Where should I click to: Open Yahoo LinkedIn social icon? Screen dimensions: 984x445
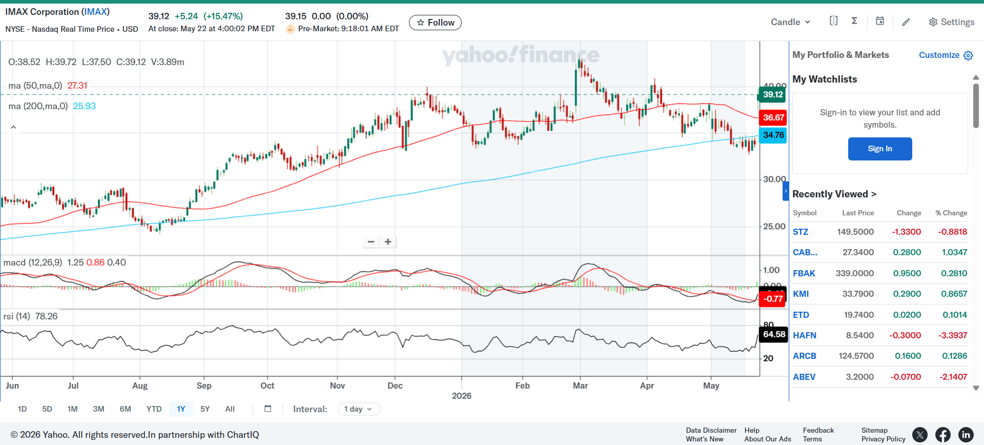[966, 435]
